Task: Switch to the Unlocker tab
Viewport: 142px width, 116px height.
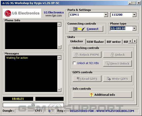Action: click(x=77, y=41)
